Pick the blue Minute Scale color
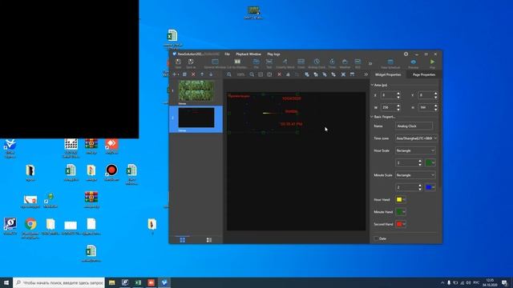The width and height of the screenshot is (513, 288). [430, 187]
